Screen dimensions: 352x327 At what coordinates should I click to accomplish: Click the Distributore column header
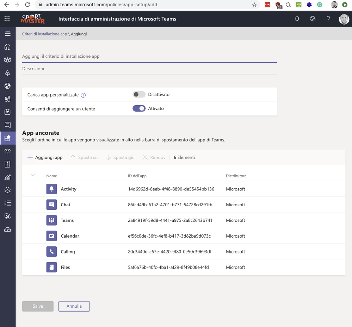[x=236, y=176]
